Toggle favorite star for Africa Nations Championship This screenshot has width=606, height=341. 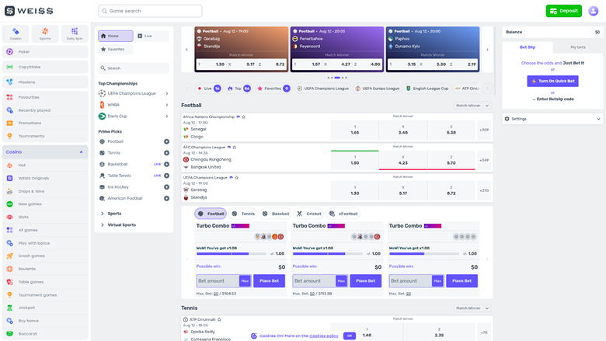[x=243, y=117]
